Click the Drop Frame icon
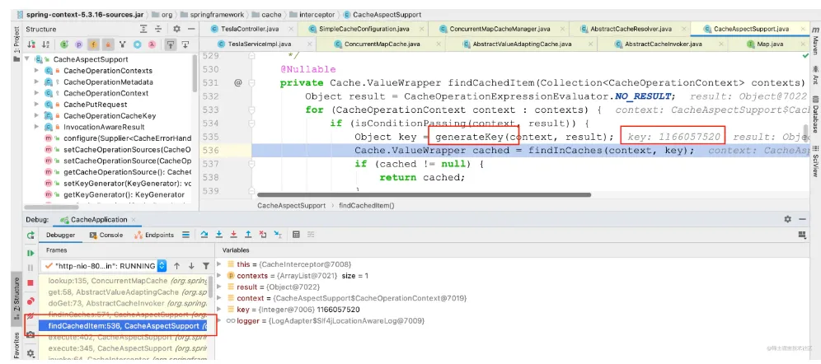 [263, 235]
